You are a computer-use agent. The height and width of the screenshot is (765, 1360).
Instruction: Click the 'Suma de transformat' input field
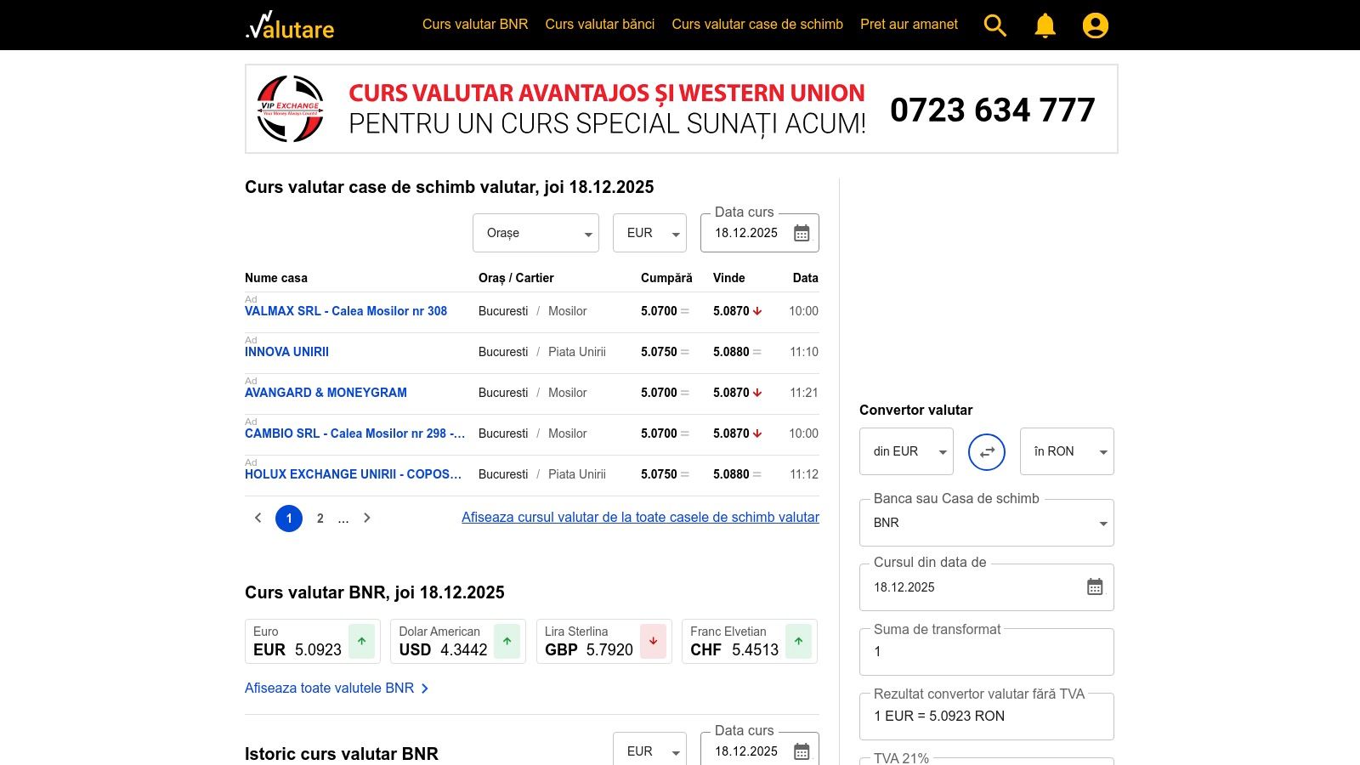986,652
